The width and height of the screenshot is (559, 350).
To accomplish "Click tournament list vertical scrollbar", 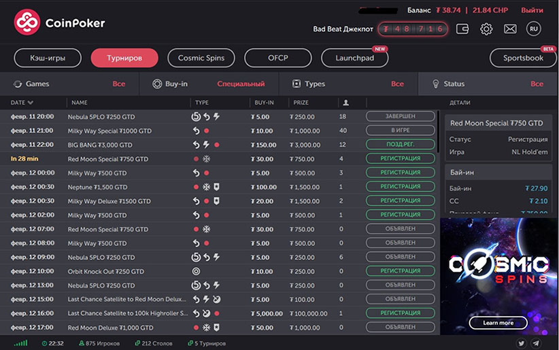I will (x=438, y=132).
